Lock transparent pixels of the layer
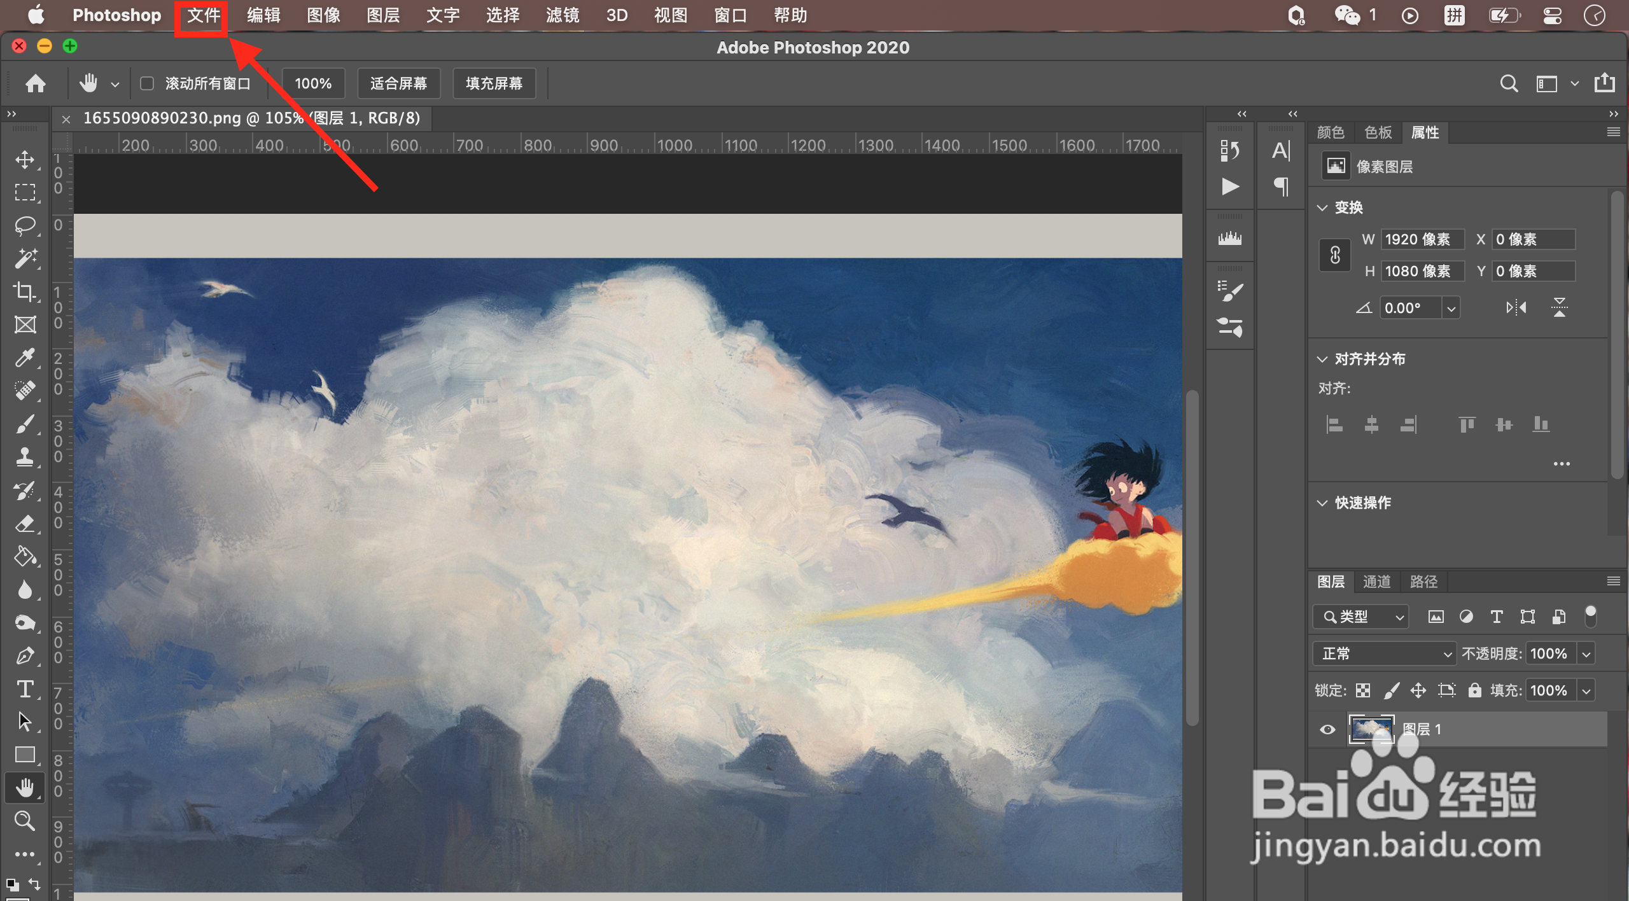The width and height of the screenshot is (1629, 901). point(1362,690)
